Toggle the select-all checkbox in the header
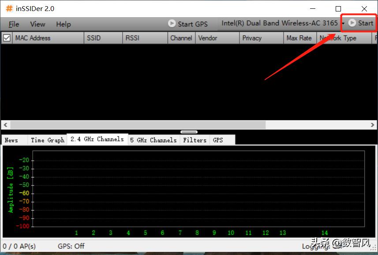The width and height of the screenshot is (378, 255). click(6, 38)
